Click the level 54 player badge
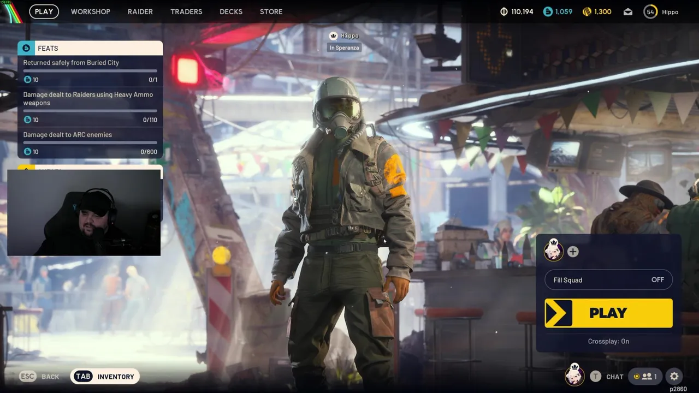Viewport: 699px width, 393px height. pyautogui.click(x=650, y=11)
